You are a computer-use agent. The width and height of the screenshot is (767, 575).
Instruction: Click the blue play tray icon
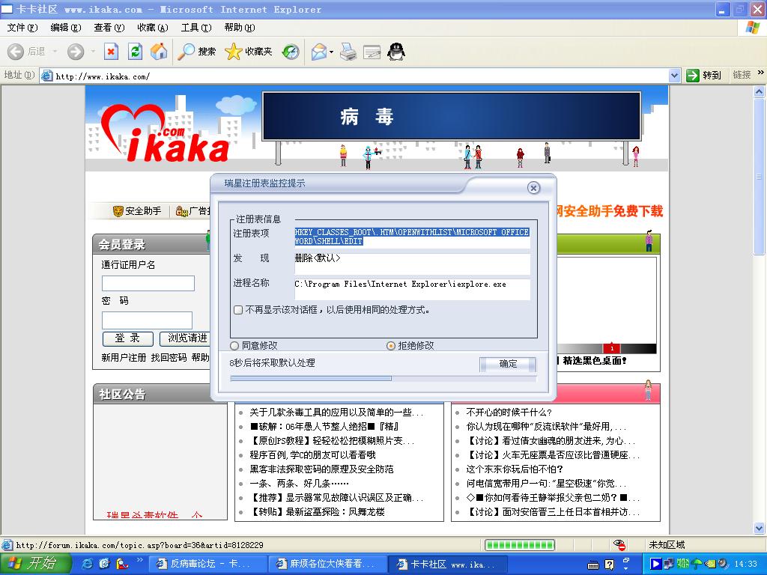(x=655, y=565)
